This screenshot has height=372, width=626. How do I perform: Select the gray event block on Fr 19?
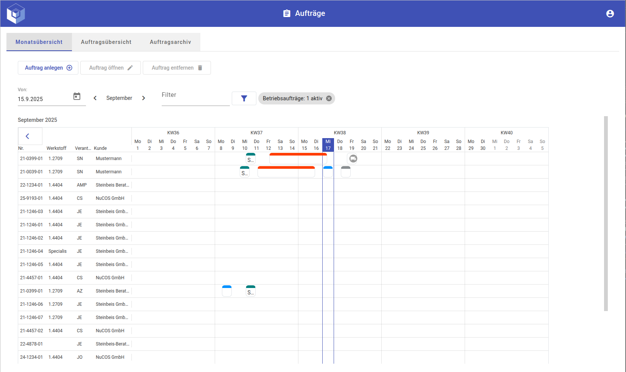[x=345, y=172]
